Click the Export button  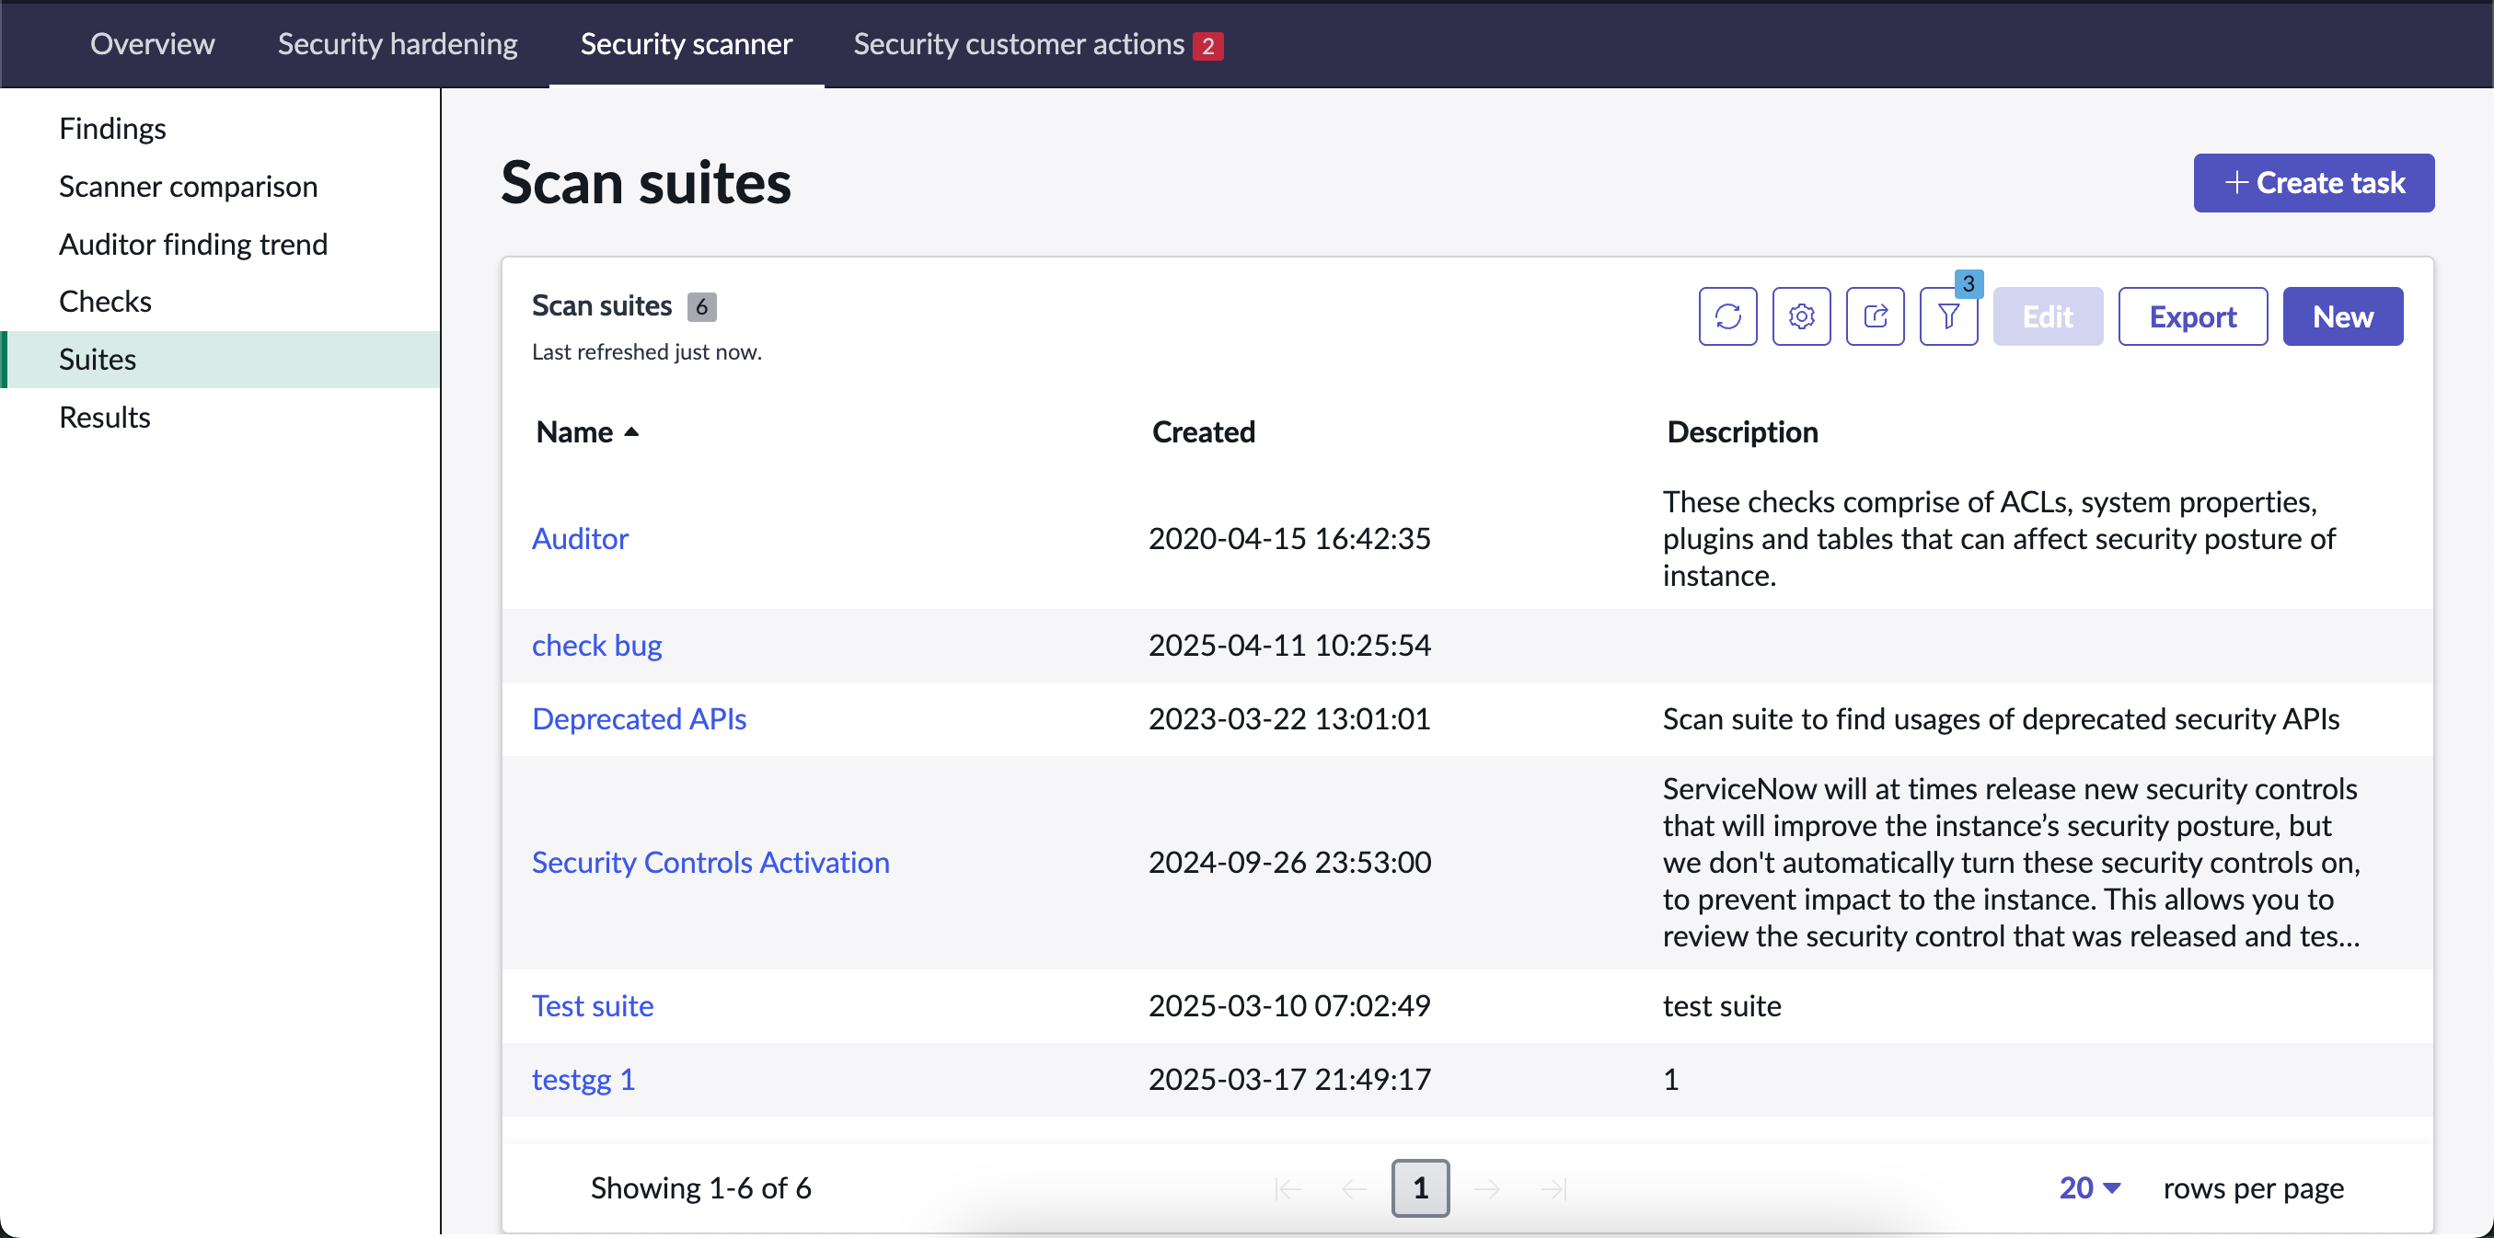[2192, 316]
